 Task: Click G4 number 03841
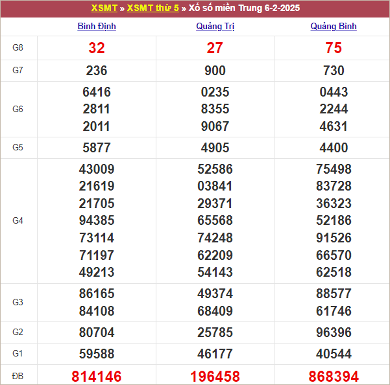215,186
